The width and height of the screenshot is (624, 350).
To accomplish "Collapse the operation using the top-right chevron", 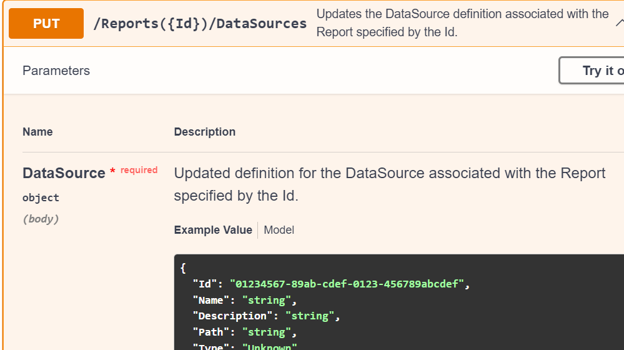I will tap(618, 23).
